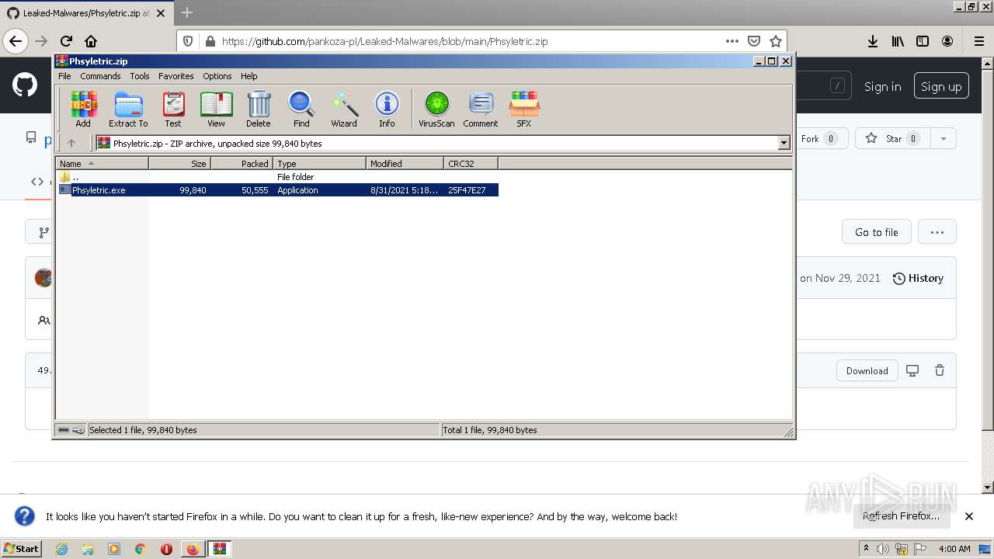Click the GitHub Fork button
Image resolution: width=994 pixels, height=559 pixels.
pyautogui.click(x=818, y=139)
